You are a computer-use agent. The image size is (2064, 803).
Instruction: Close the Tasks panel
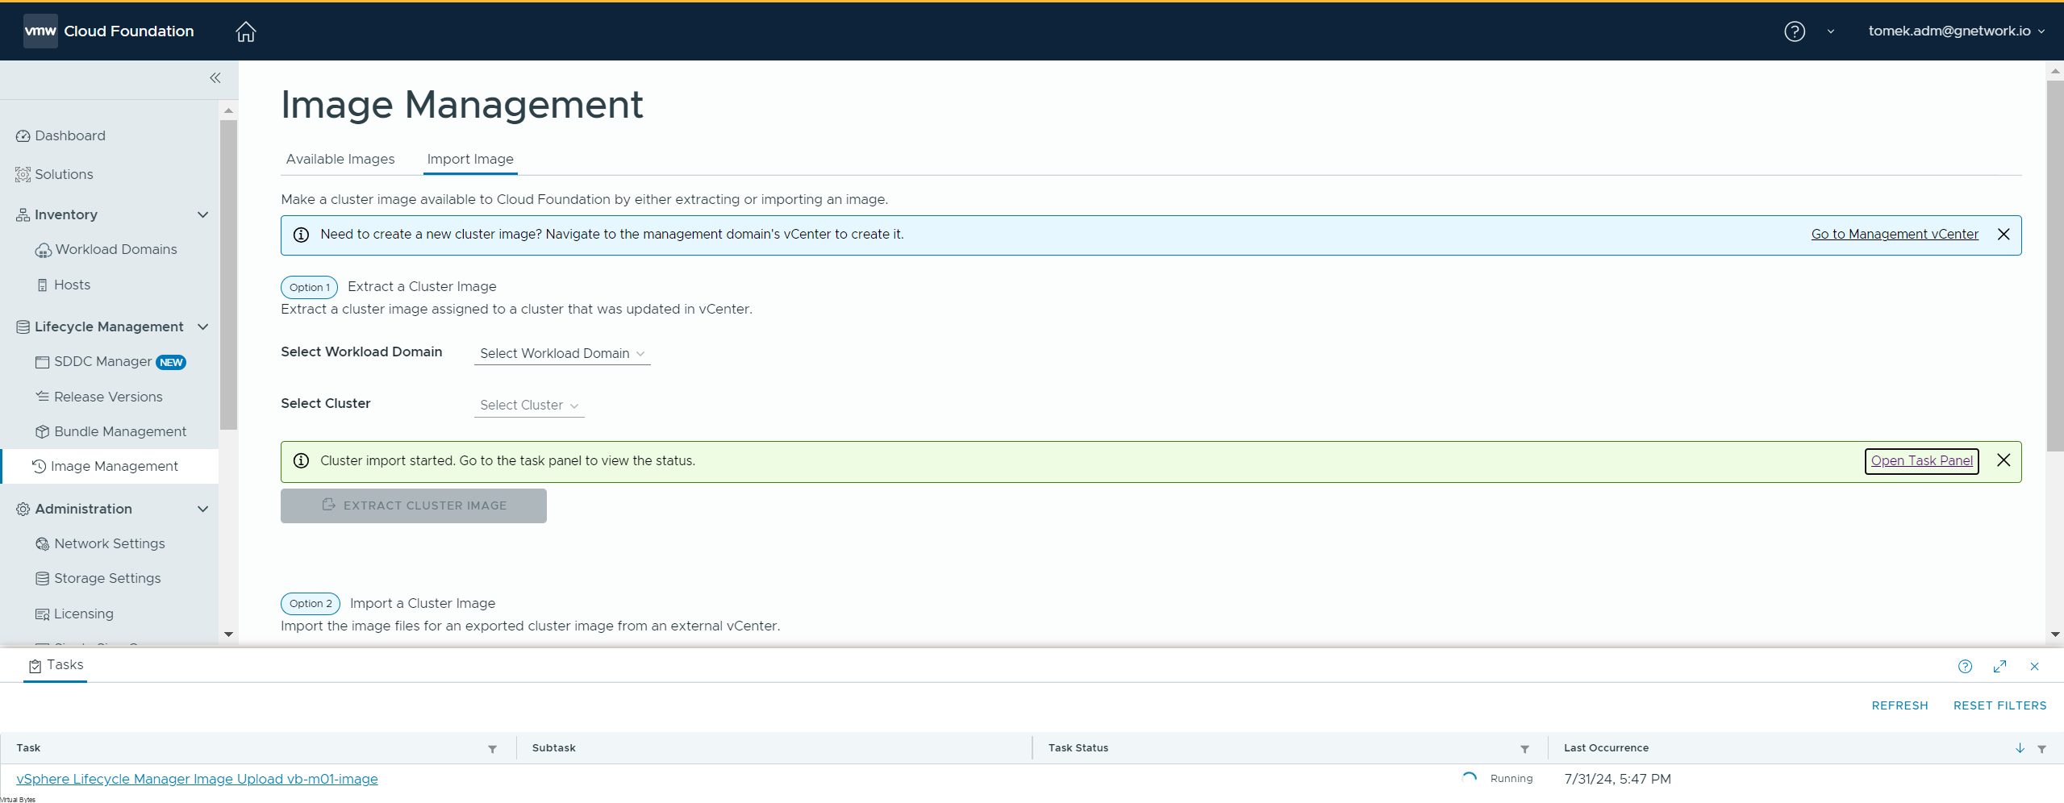click(2034, 666)
